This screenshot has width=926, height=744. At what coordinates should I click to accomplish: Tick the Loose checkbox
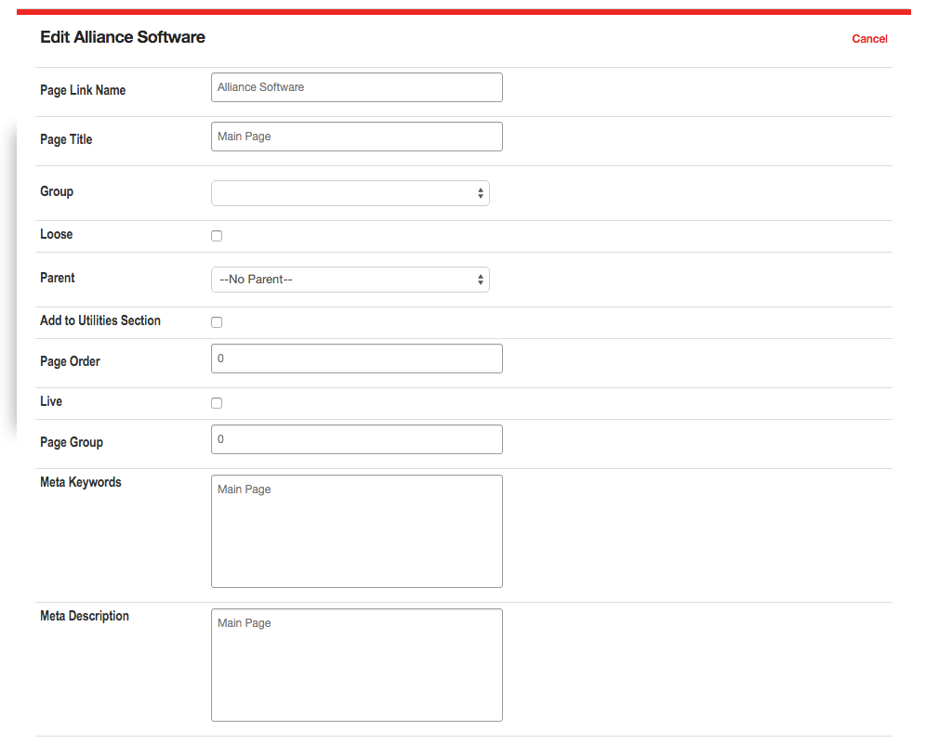tap(217, 236)
